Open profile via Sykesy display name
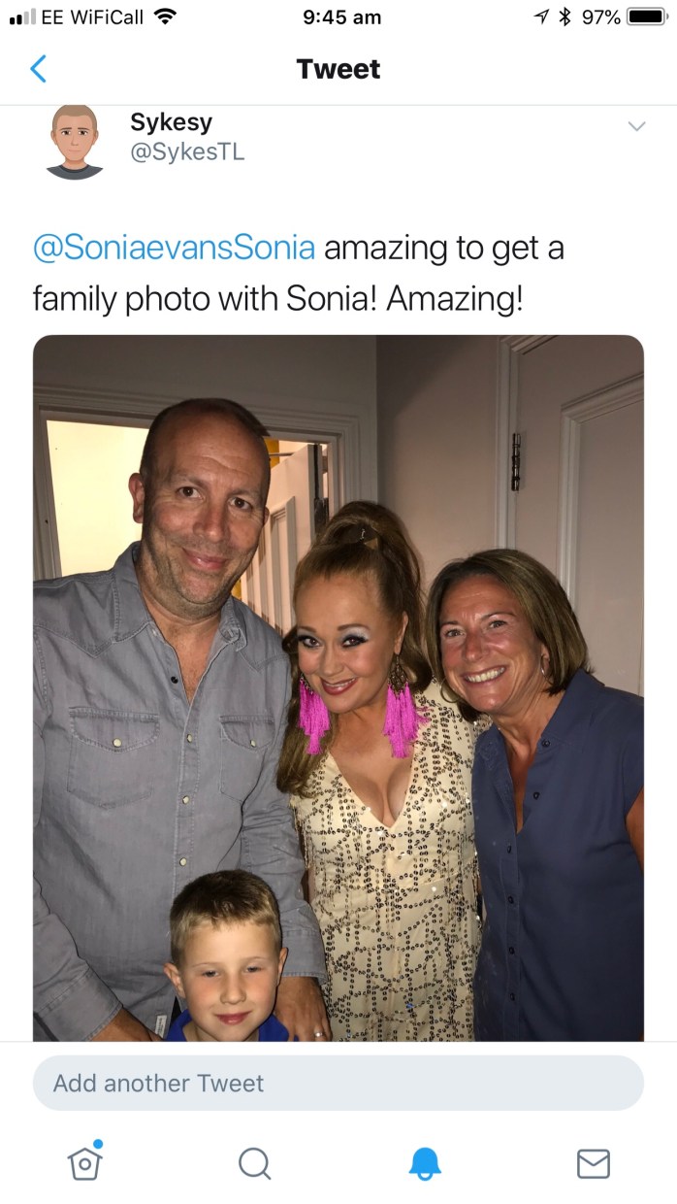 tap(171, 122)
